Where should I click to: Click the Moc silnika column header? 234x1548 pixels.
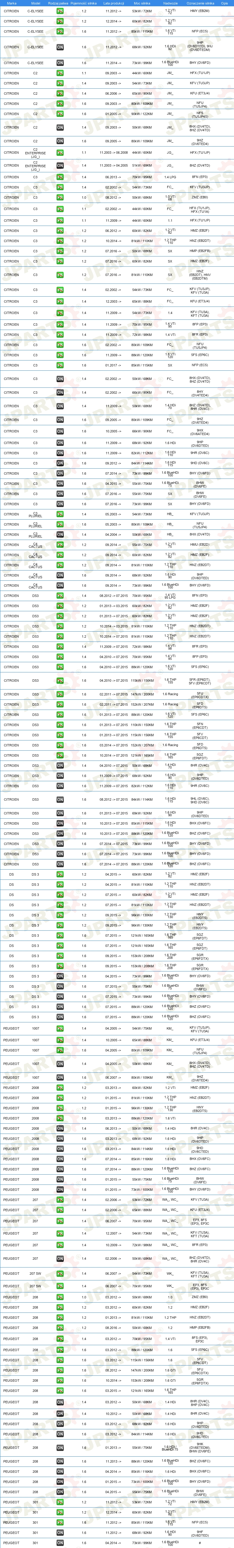click(x=142, y=3)
